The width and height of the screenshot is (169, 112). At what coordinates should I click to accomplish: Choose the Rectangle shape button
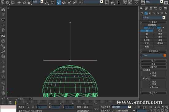pyautogui.click(x=160, y=31)
